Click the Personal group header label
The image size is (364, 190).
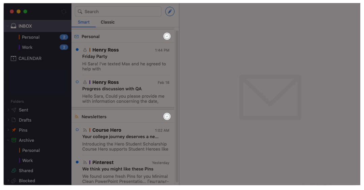pos(91,36)
